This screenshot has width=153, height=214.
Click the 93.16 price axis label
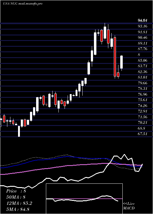[143, 26]
